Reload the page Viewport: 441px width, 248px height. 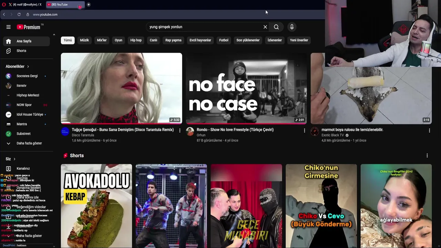(x=19, y=14)
